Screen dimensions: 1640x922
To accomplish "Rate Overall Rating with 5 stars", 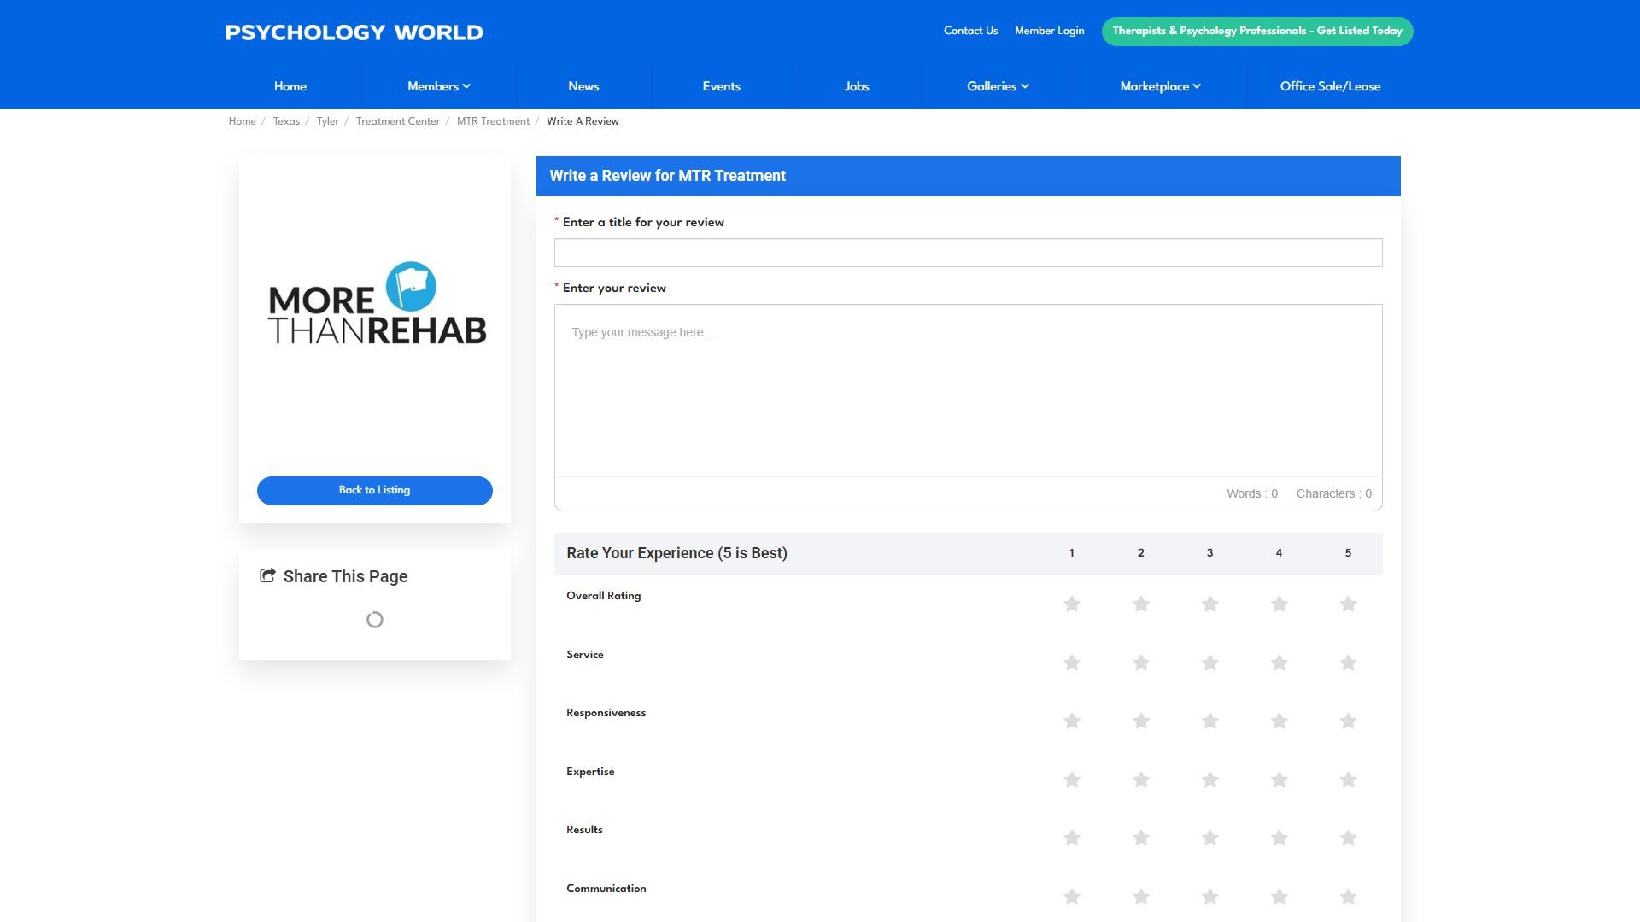I will click(x=1349, y=604).
